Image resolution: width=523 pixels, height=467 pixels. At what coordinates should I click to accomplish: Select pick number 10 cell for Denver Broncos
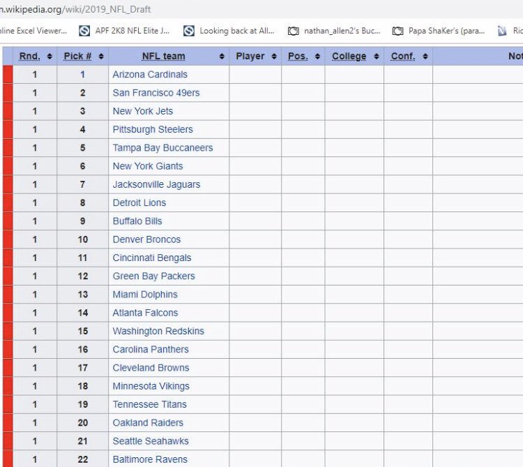click(x=83, y=239)
